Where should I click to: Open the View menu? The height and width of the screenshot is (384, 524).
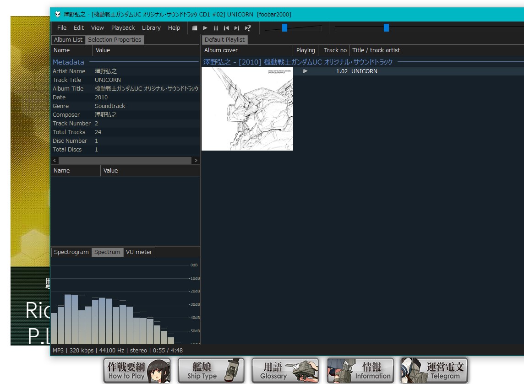tap(98, 28)
